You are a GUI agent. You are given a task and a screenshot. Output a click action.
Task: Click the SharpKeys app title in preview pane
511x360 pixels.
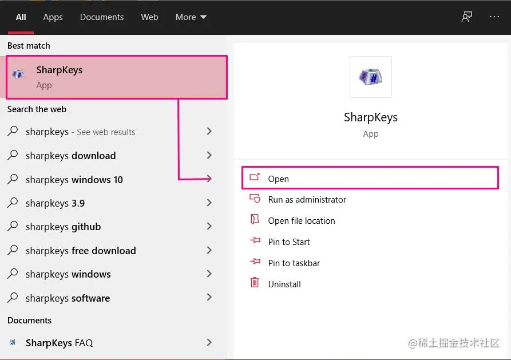[371, 117]
